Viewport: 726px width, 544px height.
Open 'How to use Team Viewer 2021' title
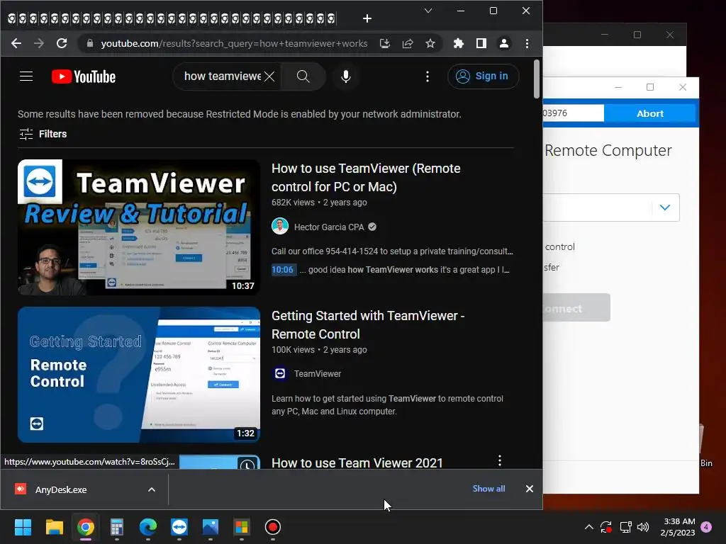357,463
